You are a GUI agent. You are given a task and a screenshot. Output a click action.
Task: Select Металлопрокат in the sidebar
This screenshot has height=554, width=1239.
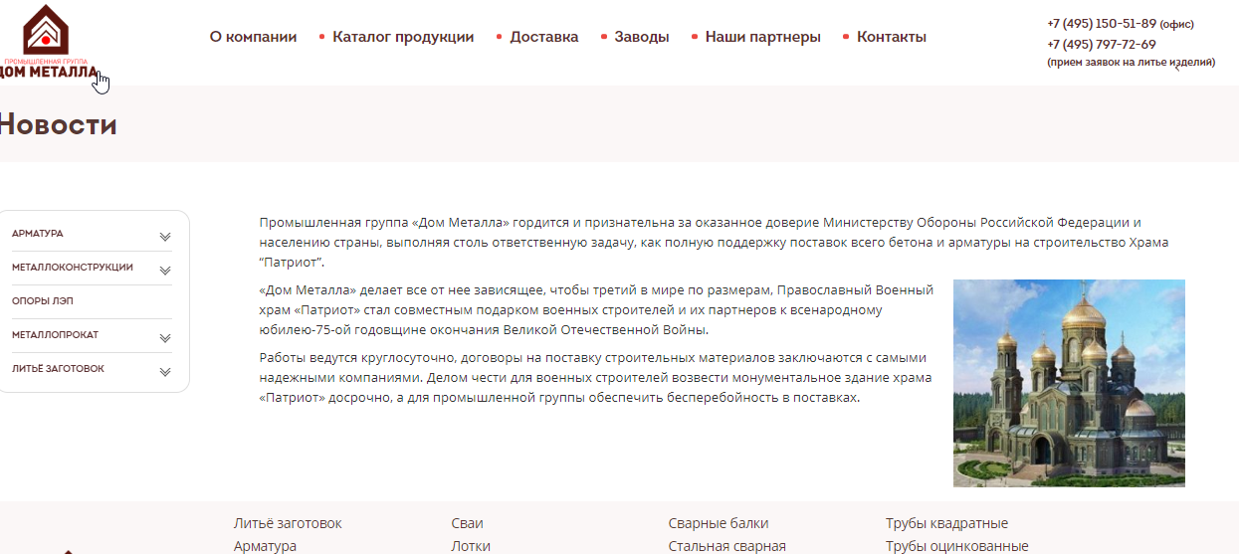tap(56, 335)
